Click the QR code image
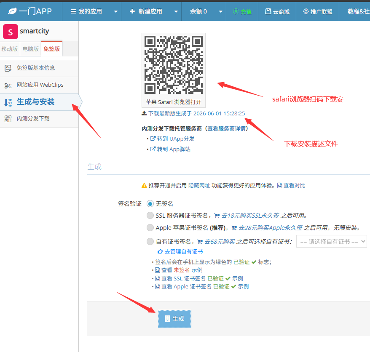The height and width of the screenshot is (352, 370). (174, 65)
